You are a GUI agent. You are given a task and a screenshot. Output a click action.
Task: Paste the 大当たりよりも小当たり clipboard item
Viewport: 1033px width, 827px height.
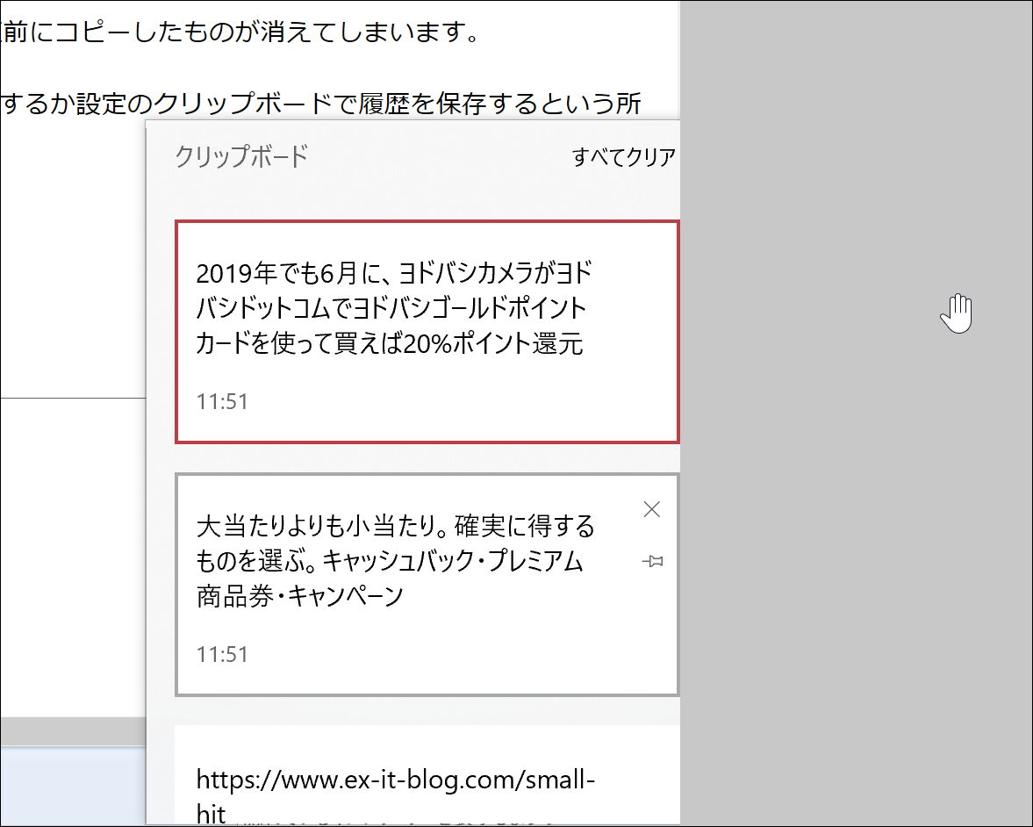427,585
